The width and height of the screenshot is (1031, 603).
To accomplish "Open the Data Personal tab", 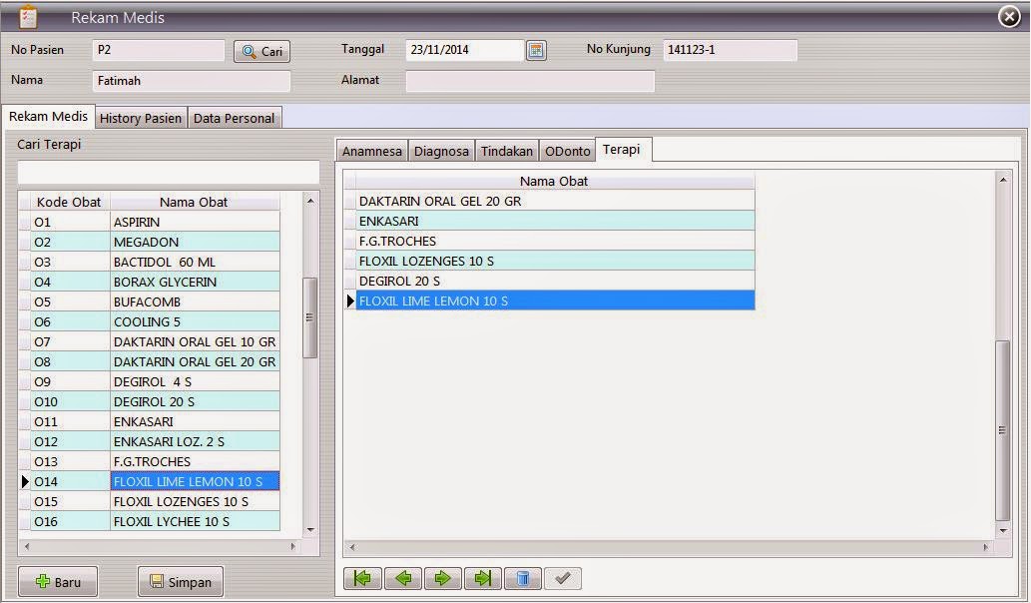I will (235, 118).
